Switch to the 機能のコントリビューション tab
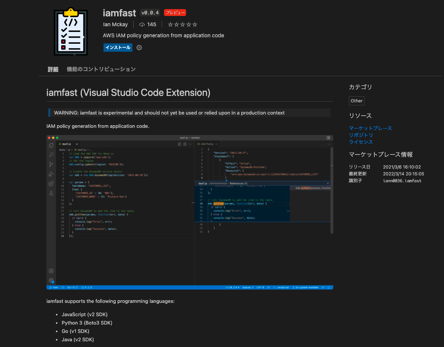This screenshot has width=444, height=347. pos(101,69)
